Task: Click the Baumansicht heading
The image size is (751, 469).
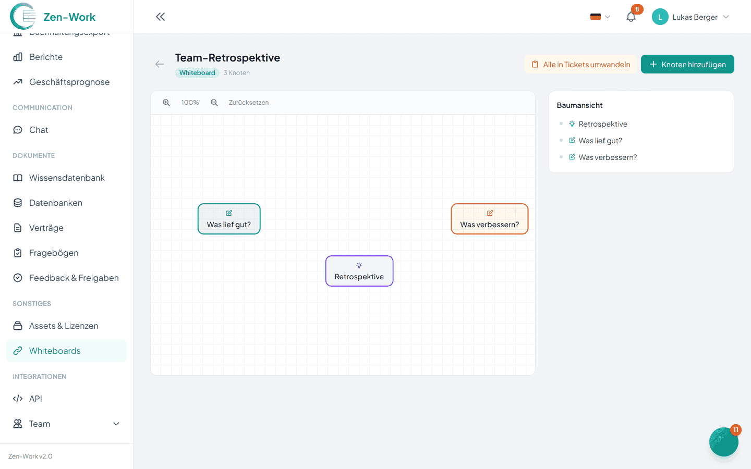Action: (579, 105)
